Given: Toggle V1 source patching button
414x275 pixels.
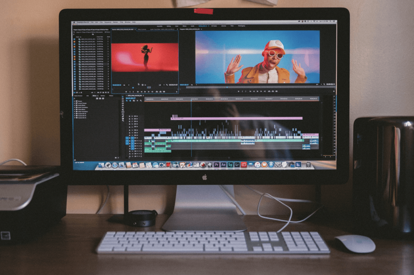Looking at the screenshot, I should (127, 138).
